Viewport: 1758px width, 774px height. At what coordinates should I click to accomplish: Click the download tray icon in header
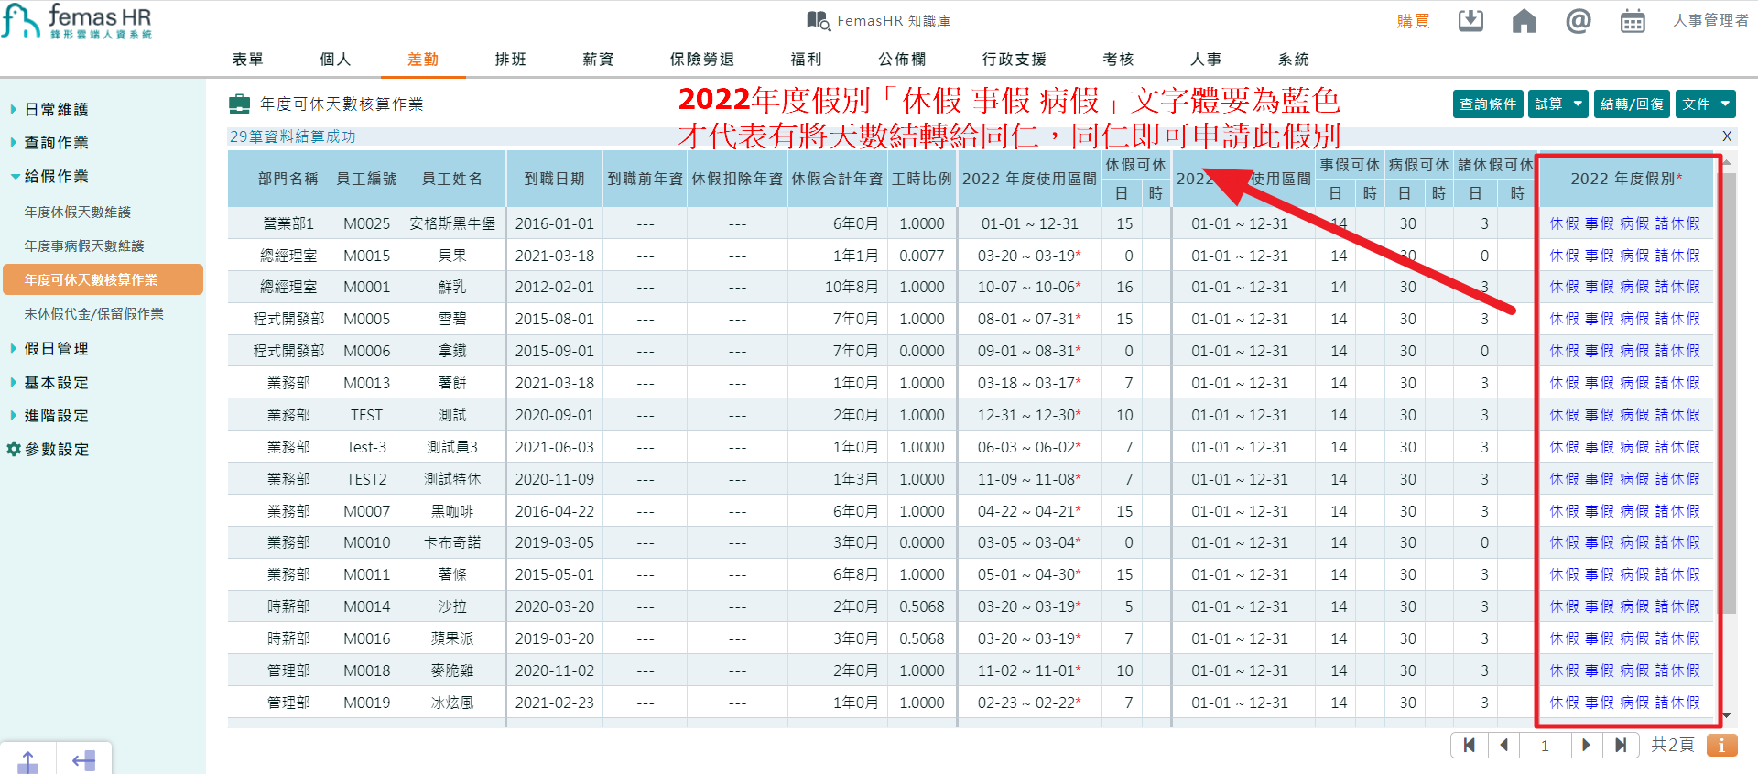point(1470,20)
